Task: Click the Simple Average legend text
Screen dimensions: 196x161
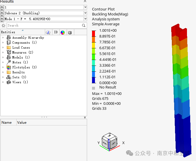Action: click(106, 24)
